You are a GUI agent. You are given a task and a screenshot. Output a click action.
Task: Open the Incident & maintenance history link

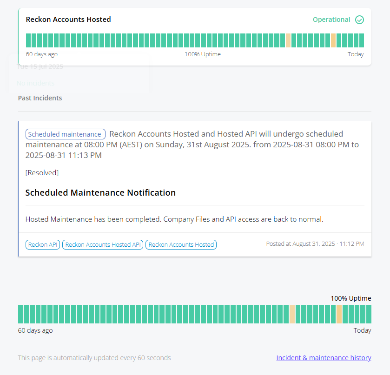pos(324,358)
